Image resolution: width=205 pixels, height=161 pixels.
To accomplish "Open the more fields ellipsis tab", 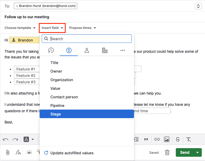I will click(123, 50).
